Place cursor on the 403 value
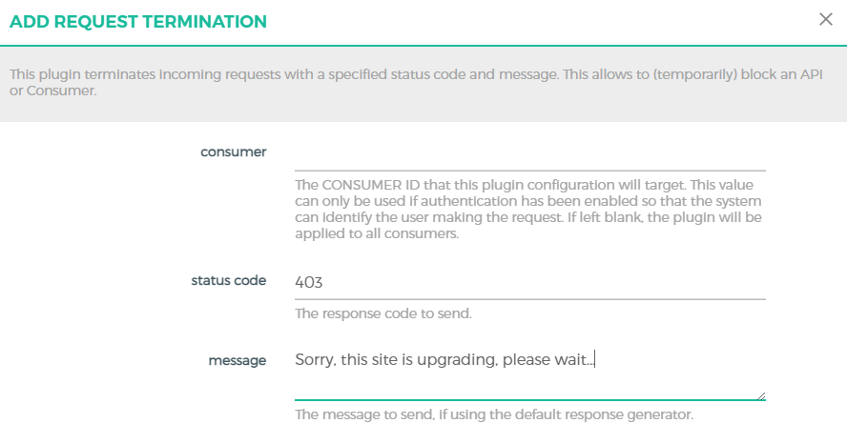Image resolution: width=847 pixels, height=444 pixels. pyautogui.click(x=309, y=283)
